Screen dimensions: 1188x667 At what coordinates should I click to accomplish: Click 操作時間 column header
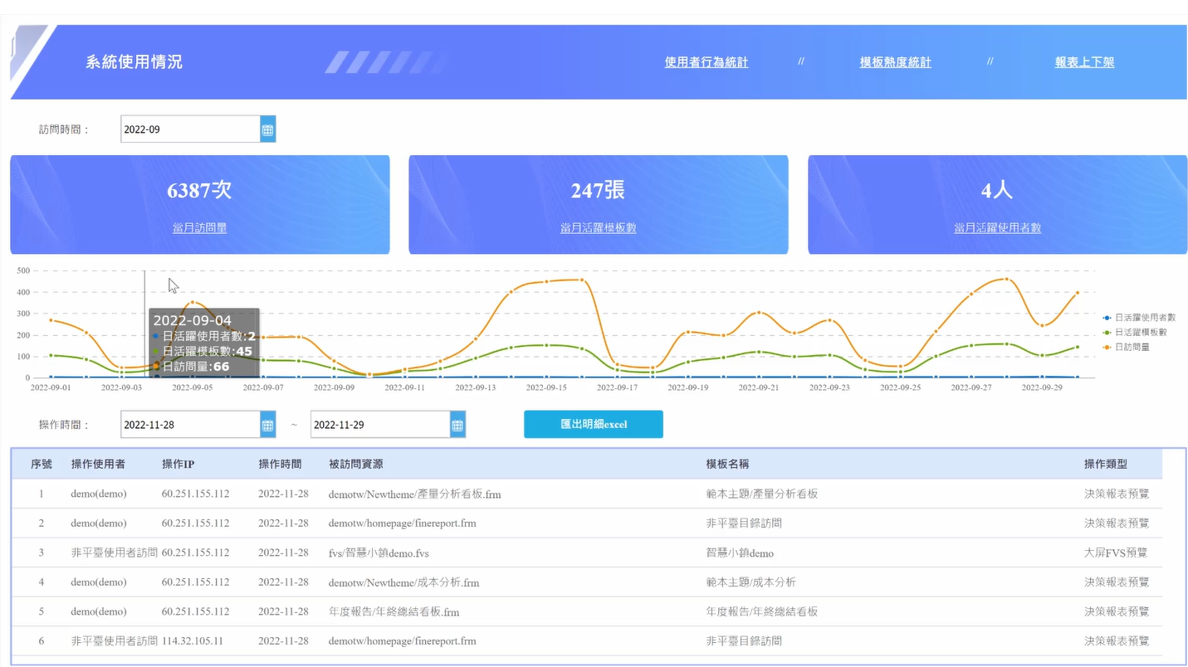tap(281, 464)
